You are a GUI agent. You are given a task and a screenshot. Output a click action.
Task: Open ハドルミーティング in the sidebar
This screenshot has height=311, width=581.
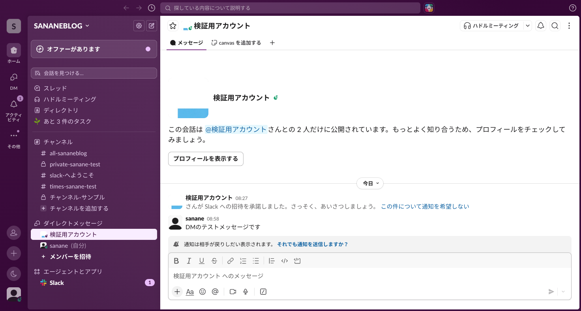point(94,99)
